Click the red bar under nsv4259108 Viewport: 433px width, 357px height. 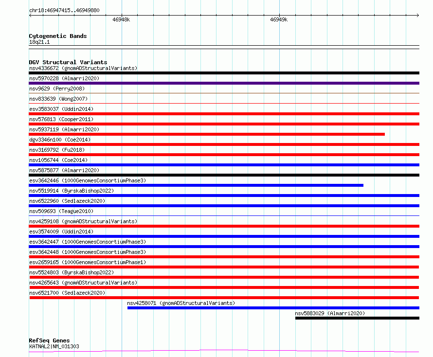[x=224, y=226]
